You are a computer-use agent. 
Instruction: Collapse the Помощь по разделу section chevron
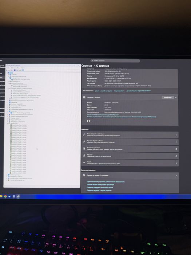point(176,176)
